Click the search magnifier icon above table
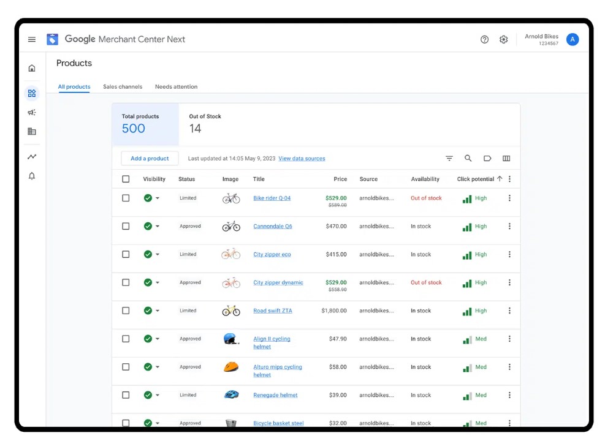Image resolution: width=605 pixels, height=441 pixels. click(x=468, y=159)
